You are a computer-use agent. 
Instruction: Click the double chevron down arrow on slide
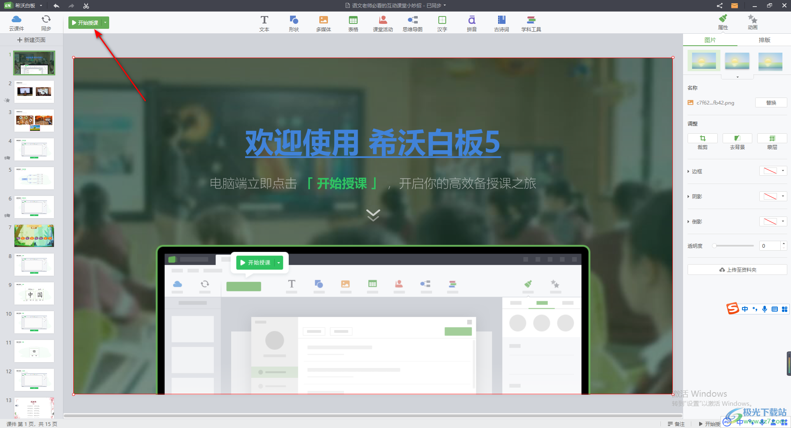tap(373, 215)
